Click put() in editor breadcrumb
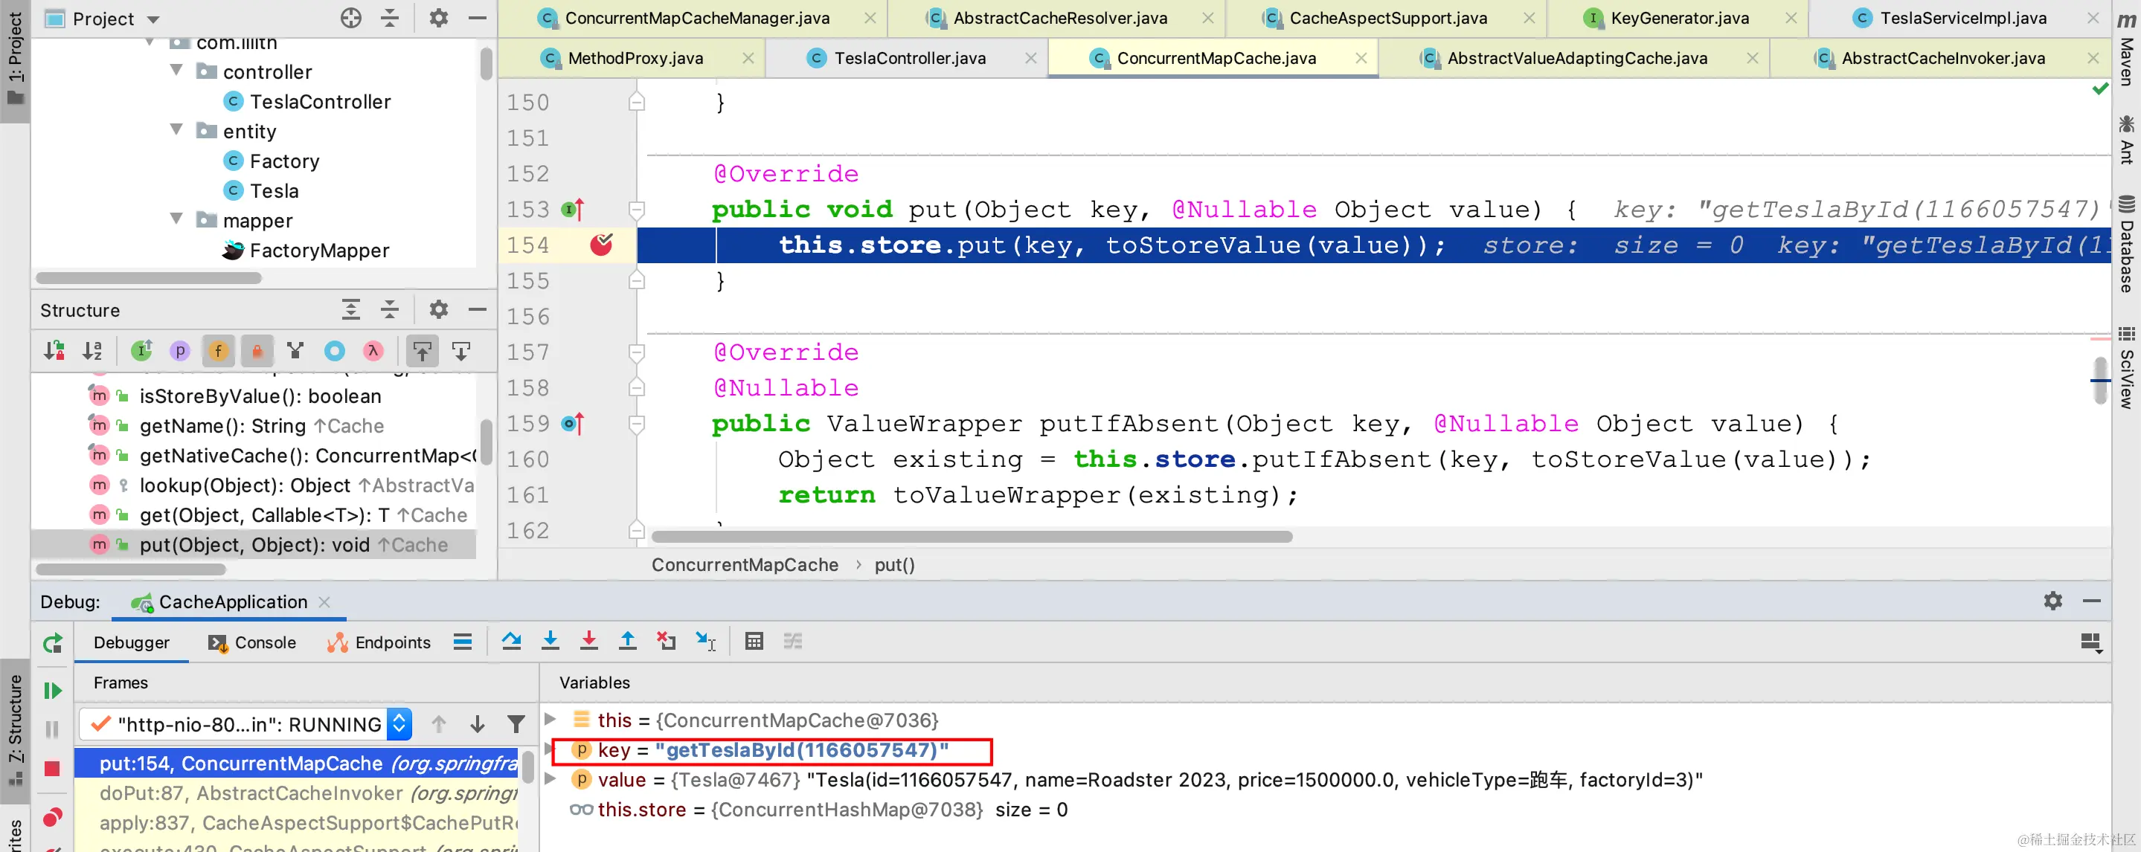This screenshot has width=2141, height=852. 893,565
